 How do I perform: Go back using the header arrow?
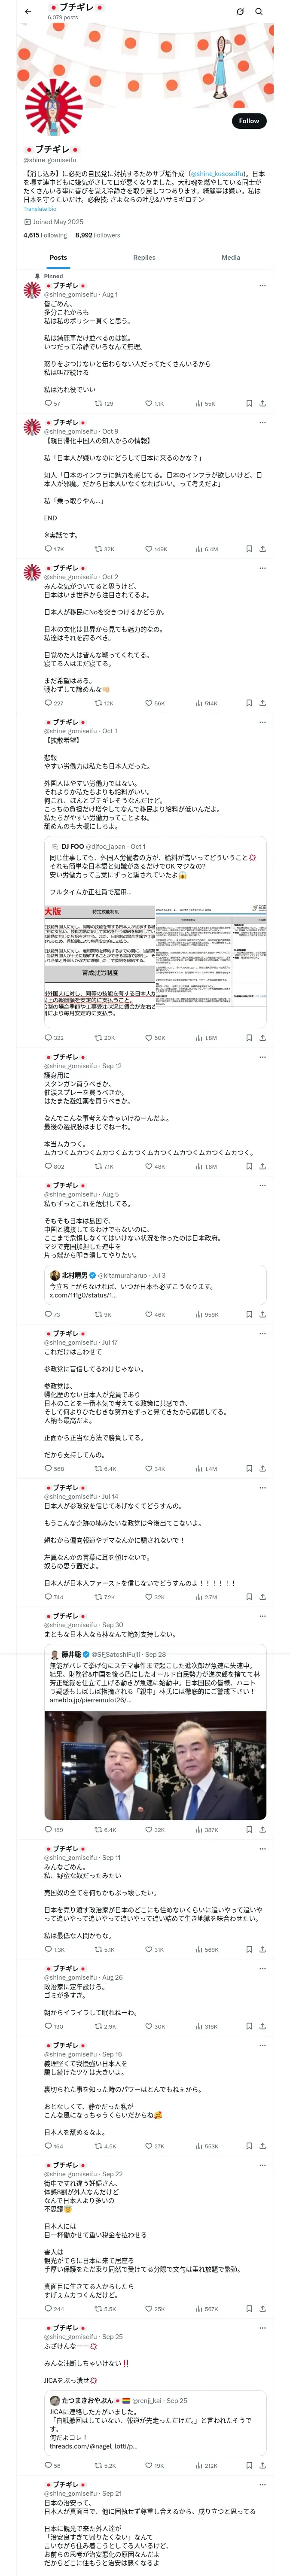pyautogui.click(x=28, y=12)
